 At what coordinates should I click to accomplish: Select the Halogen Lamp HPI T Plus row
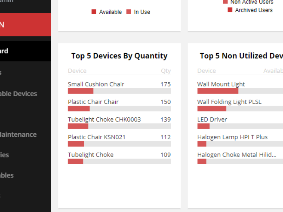tap(240, 140)
